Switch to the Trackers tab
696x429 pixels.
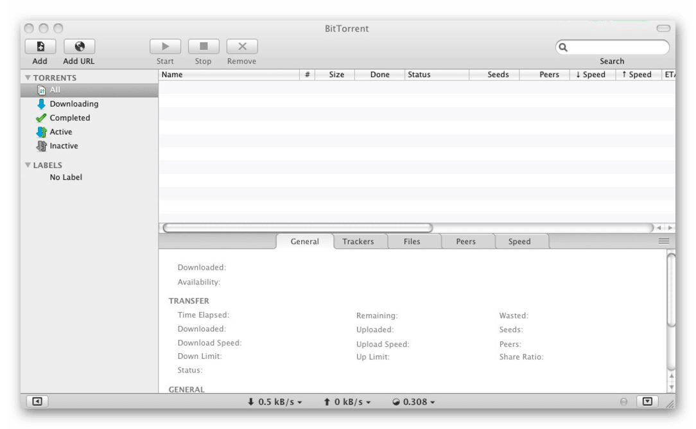pyautogui.click(x=358, y=241)
